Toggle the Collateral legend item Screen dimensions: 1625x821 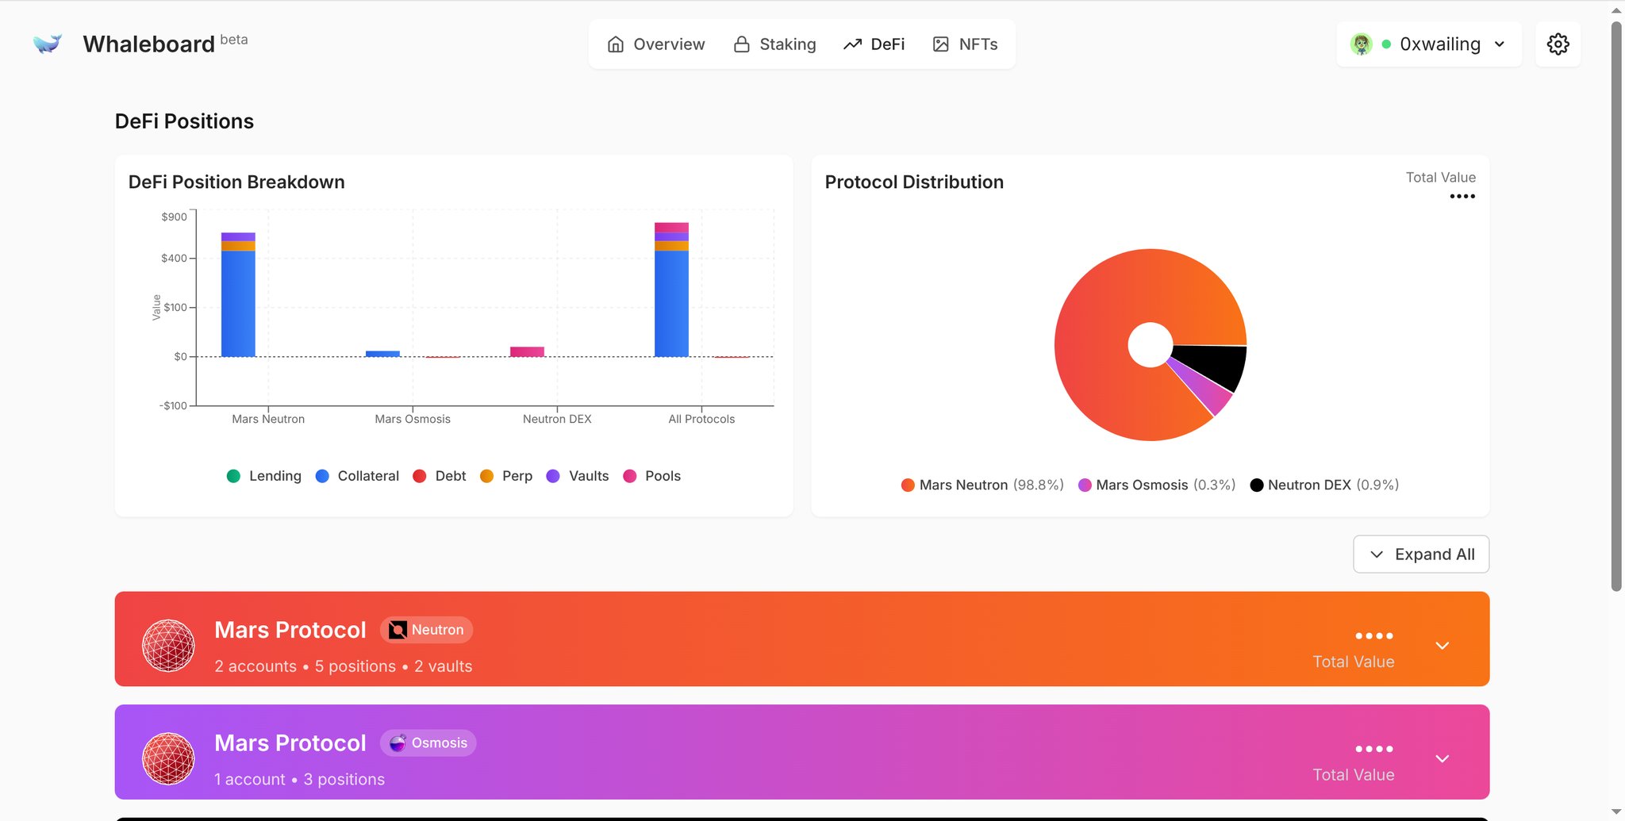(x=357, y=476)
